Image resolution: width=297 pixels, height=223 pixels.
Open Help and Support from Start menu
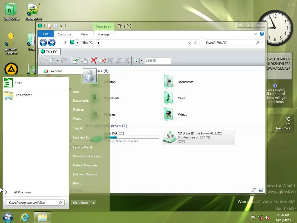(85, 174)
